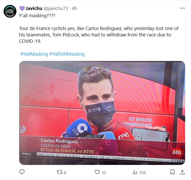Open the three-dot more options menu
Viewport: 191px width, 180px height.
coord(182,8)
